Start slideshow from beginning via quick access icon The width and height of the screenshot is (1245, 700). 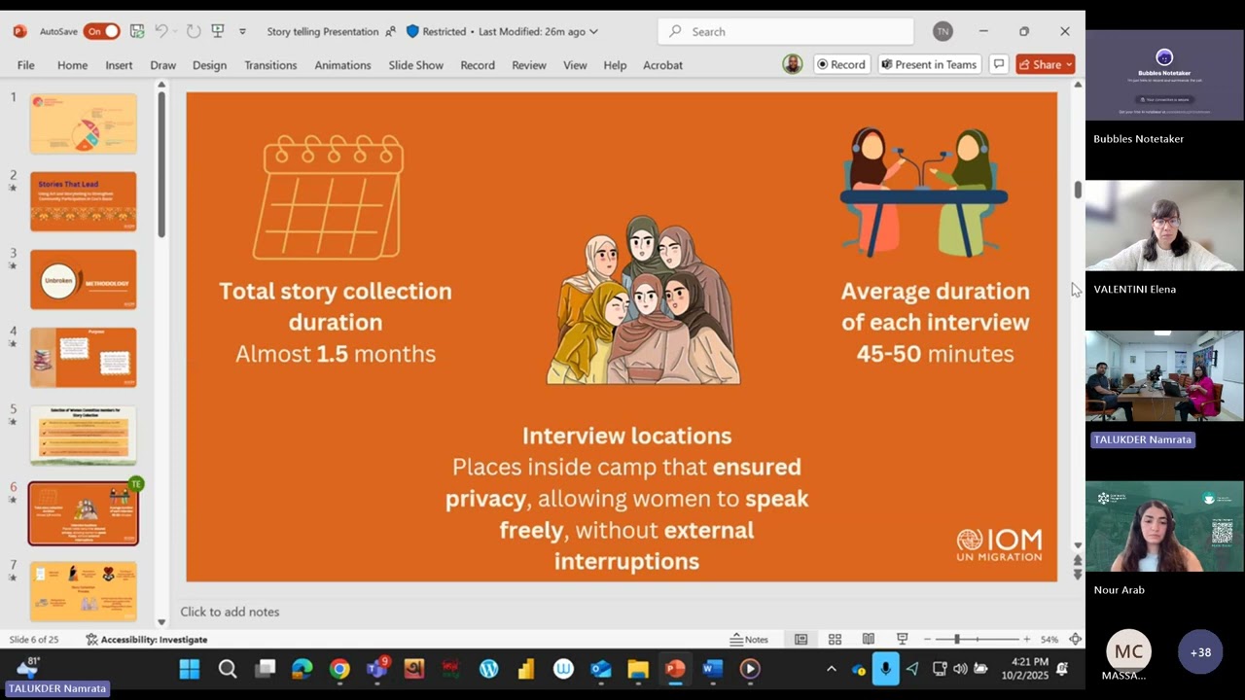pos(218,31)
